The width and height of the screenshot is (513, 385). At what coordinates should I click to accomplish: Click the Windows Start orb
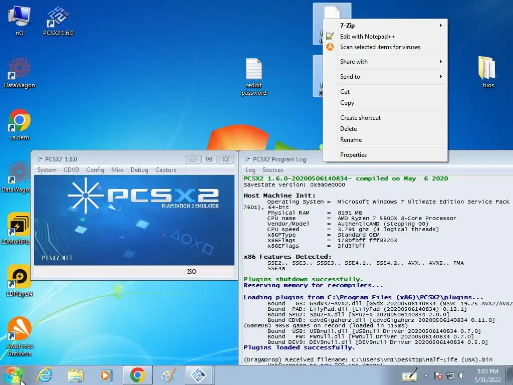[13, 375]
